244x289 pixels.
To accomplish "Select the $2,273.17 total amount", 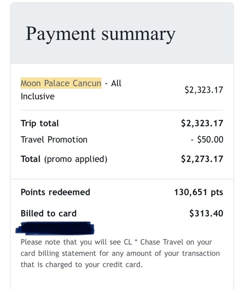I will (x=202, y=159).
